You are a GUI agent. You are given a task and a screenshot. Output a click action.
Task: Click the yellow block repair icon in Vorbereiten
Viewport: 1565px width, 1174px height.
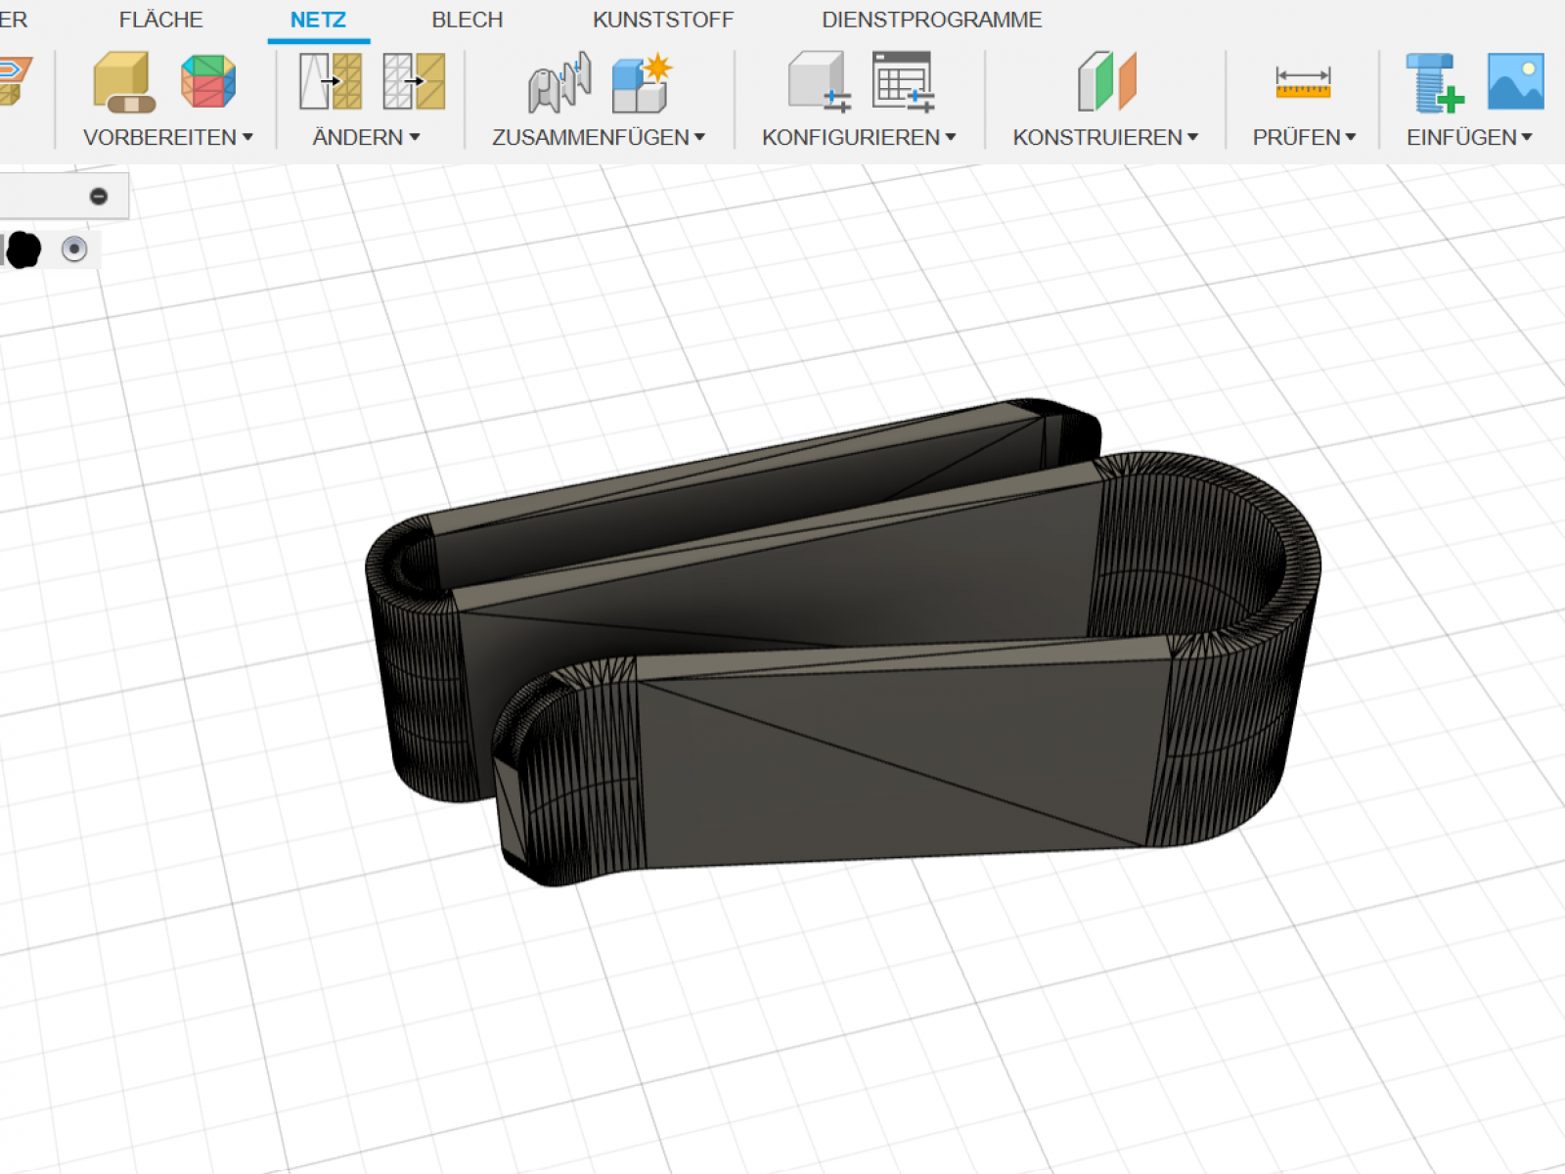pyautogui.click(x=124, y=81)
